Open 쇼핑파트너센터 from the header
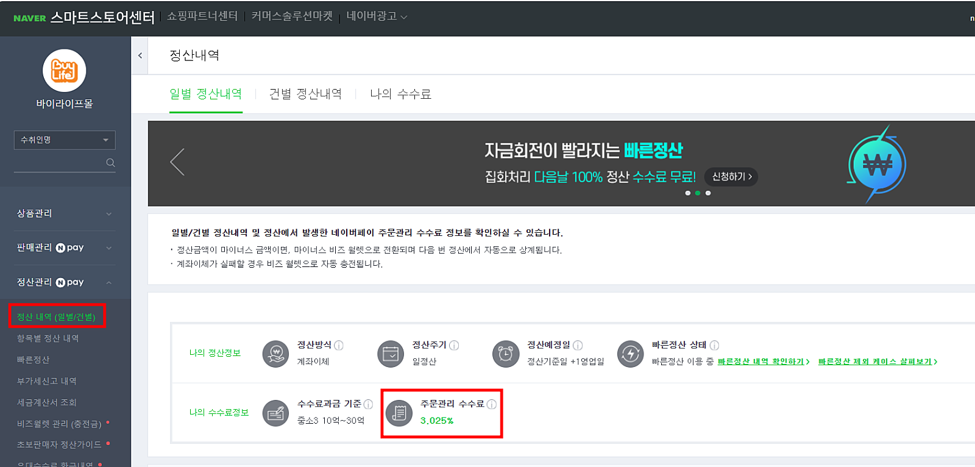Screen dimensions: 975x467 202,16
